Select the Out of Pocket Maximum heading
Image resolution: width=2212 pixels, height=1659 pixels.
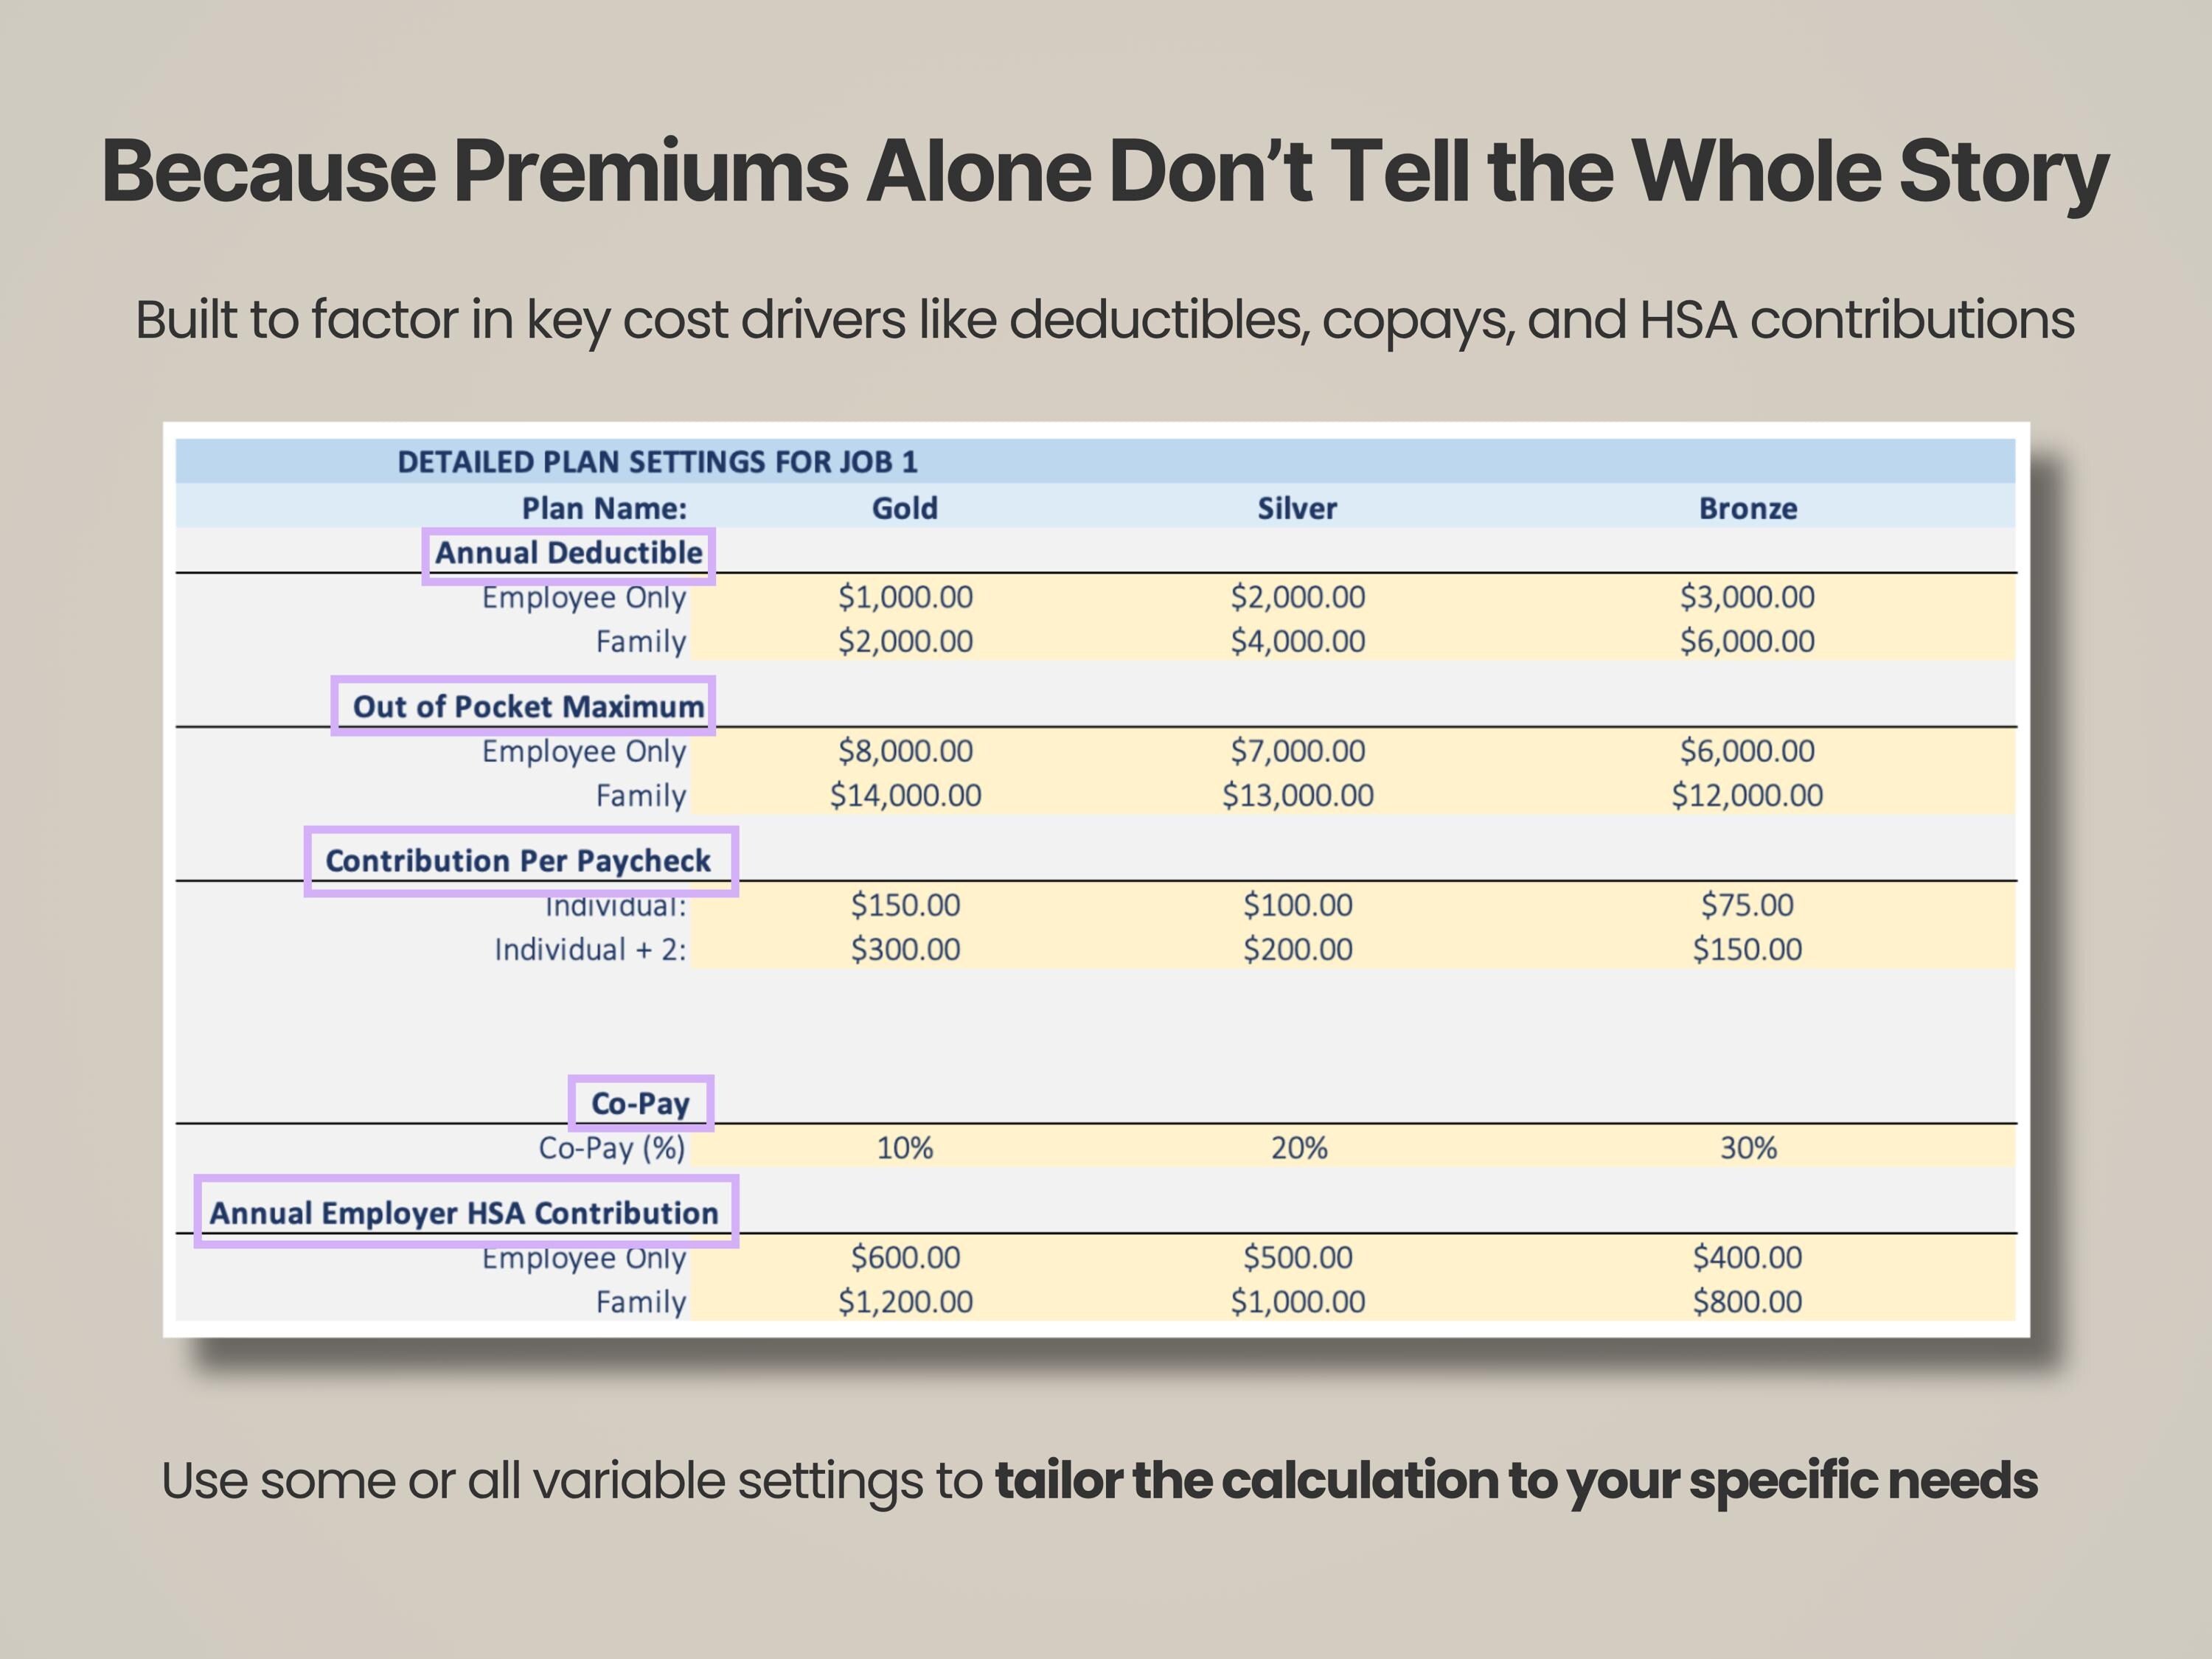pyautogui.click(x=528, y=707)
